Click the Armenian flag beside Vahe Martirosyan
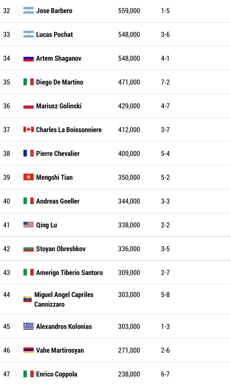 click(x=28, y=350)
